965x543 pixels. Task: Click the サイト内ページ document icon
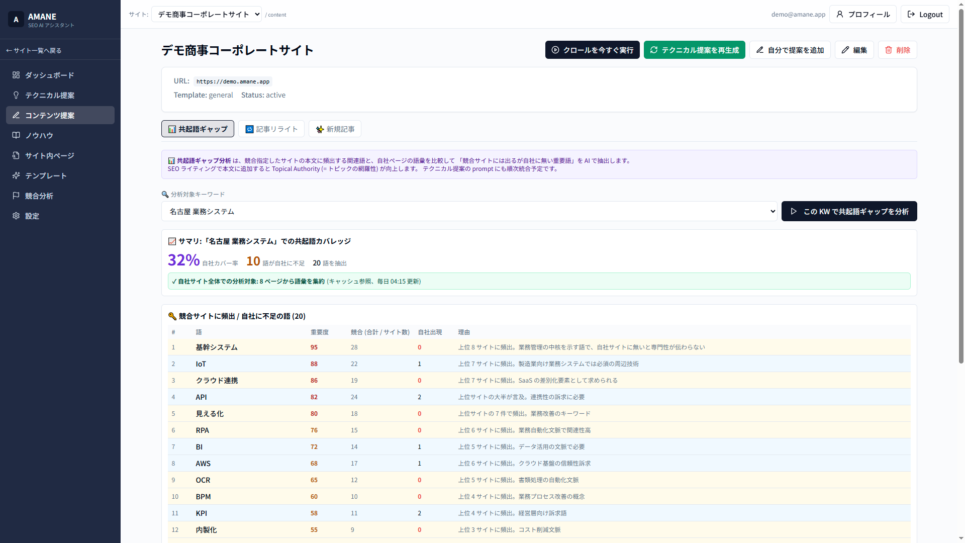click(x=16, y=155)
